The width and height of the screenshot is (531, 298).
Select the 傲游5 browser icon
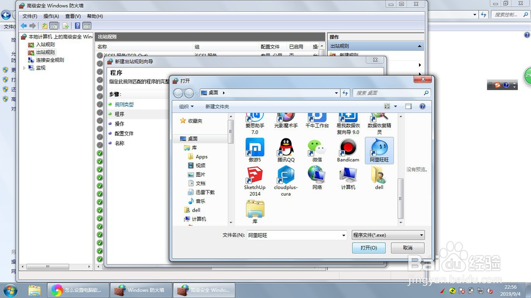(x=255, y=151)
